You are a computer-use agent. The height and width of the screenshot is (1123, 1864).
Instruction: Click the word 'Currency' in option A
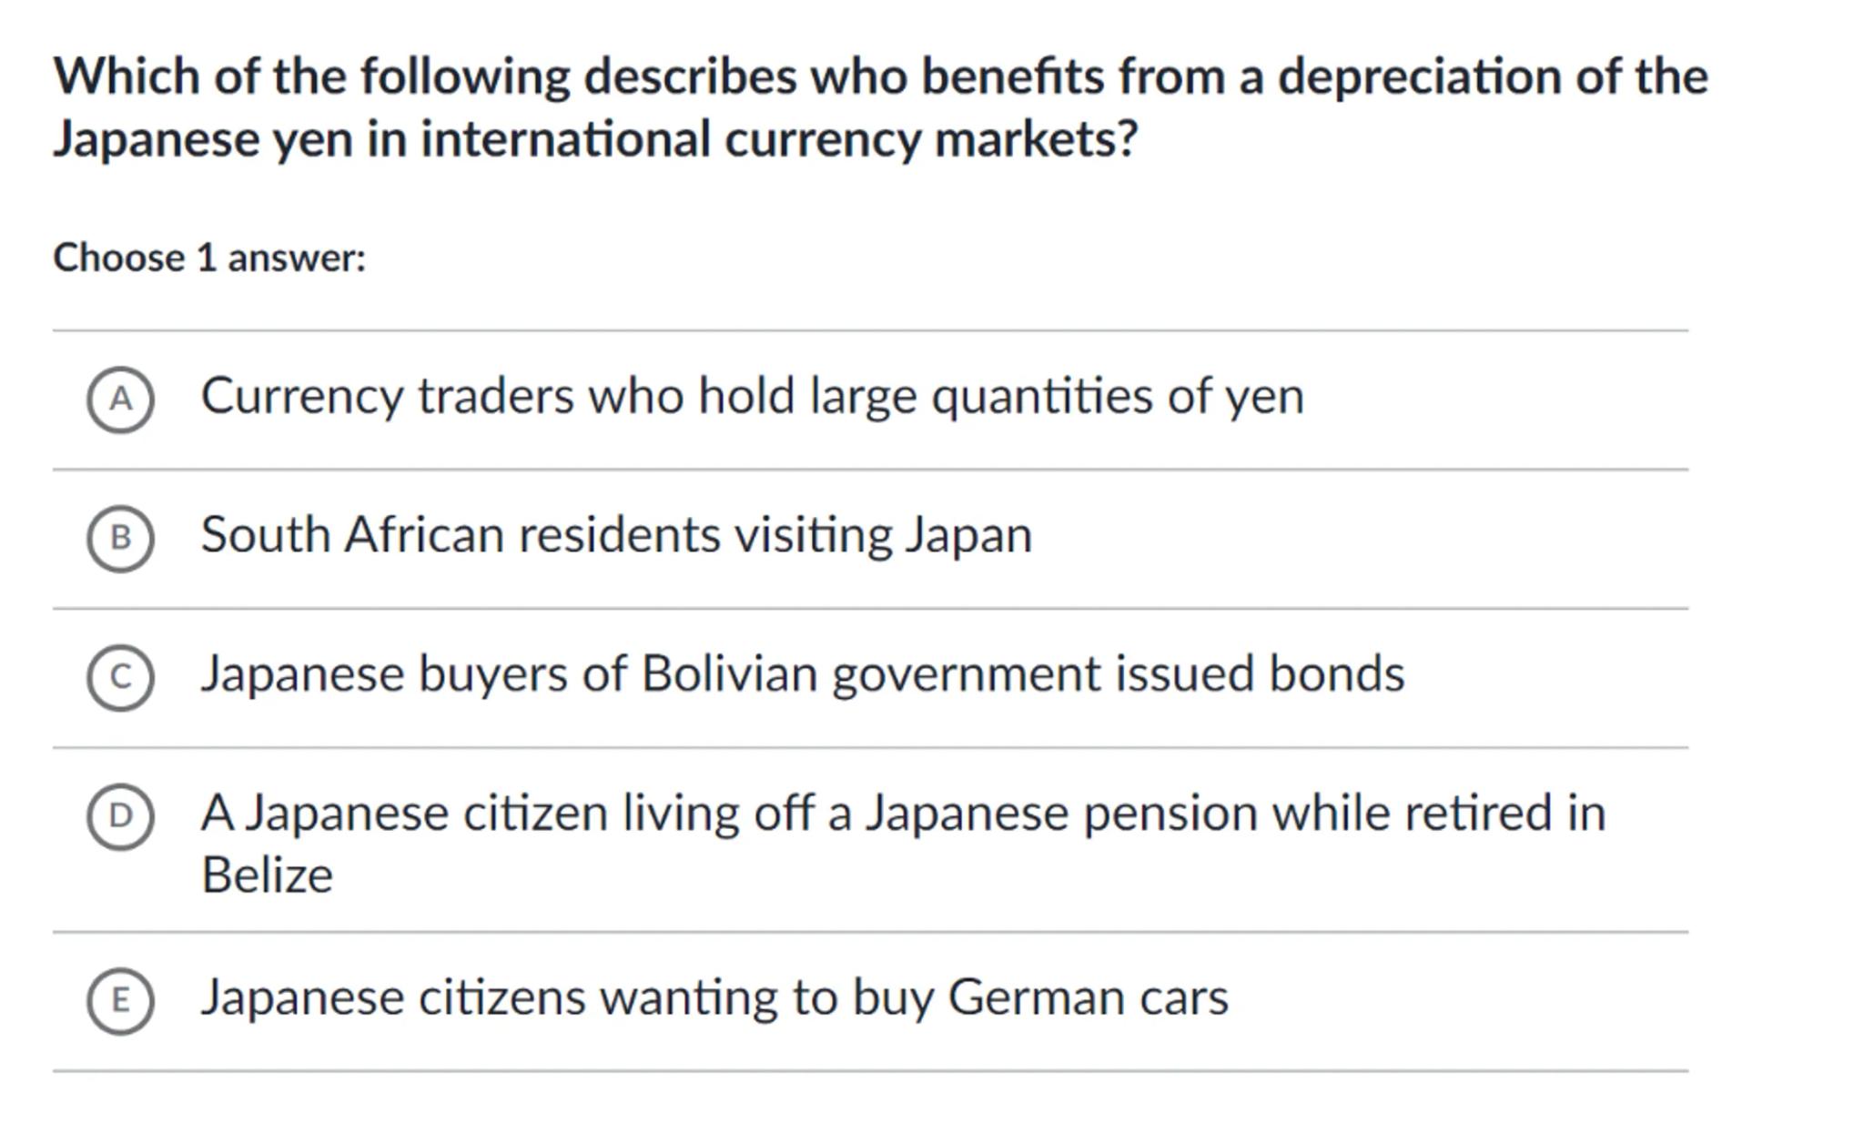tap(301, 397)
